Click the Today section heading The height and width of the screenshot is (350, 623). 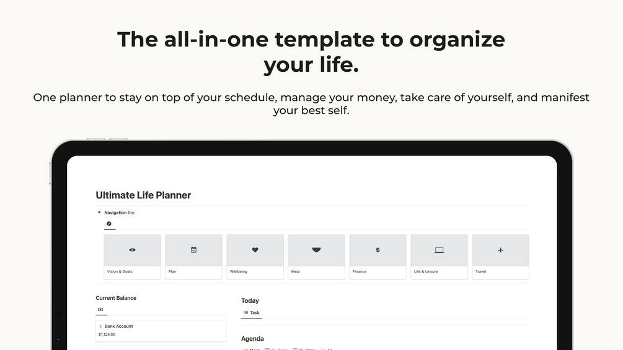click(x=250, y=301)
